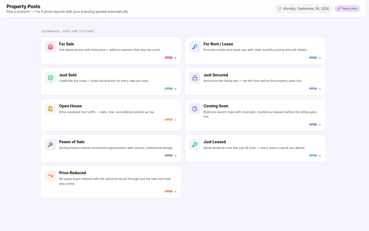Image resolution: width=369 pixels, height=231 pixels.
Task: Click the Monday, September 28 date pill
Action: (303, 9)
